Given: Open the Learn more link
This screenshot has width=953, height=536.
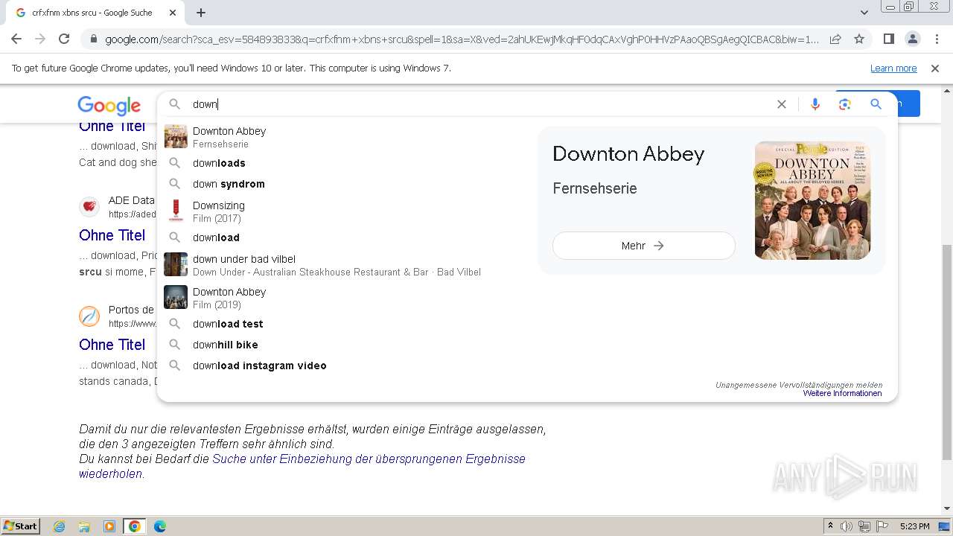Looking at the screenshot, I should click(x=893, y=68).
